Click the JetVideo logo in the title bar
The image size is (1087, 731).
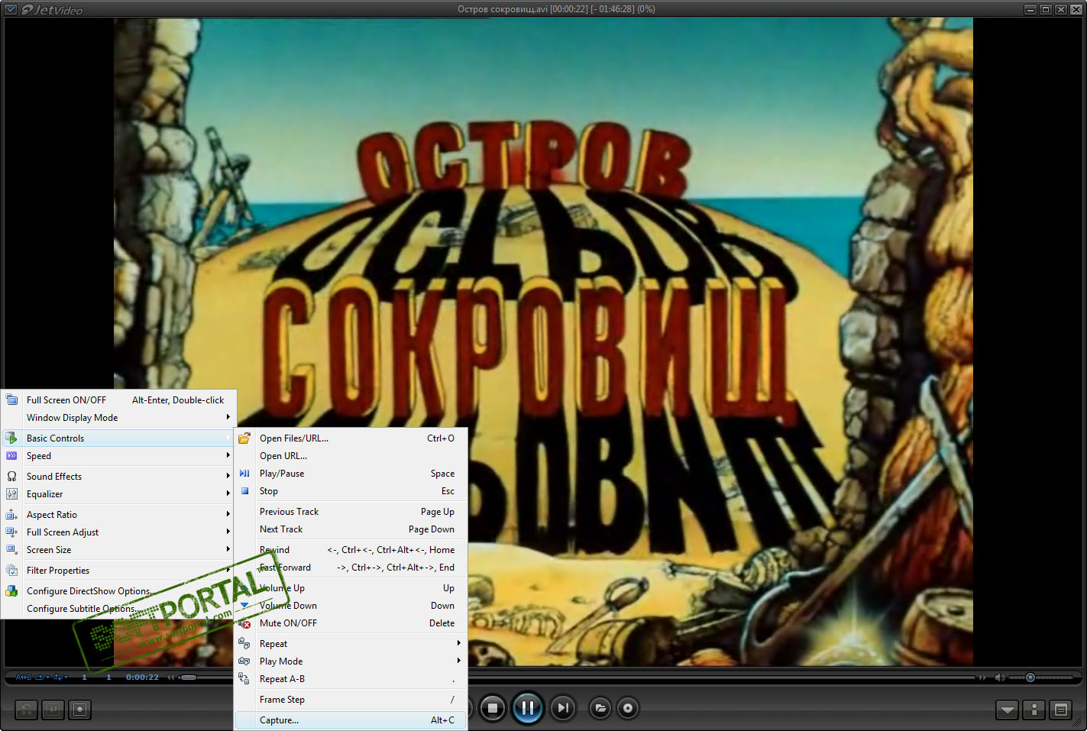tap(52, 9)
